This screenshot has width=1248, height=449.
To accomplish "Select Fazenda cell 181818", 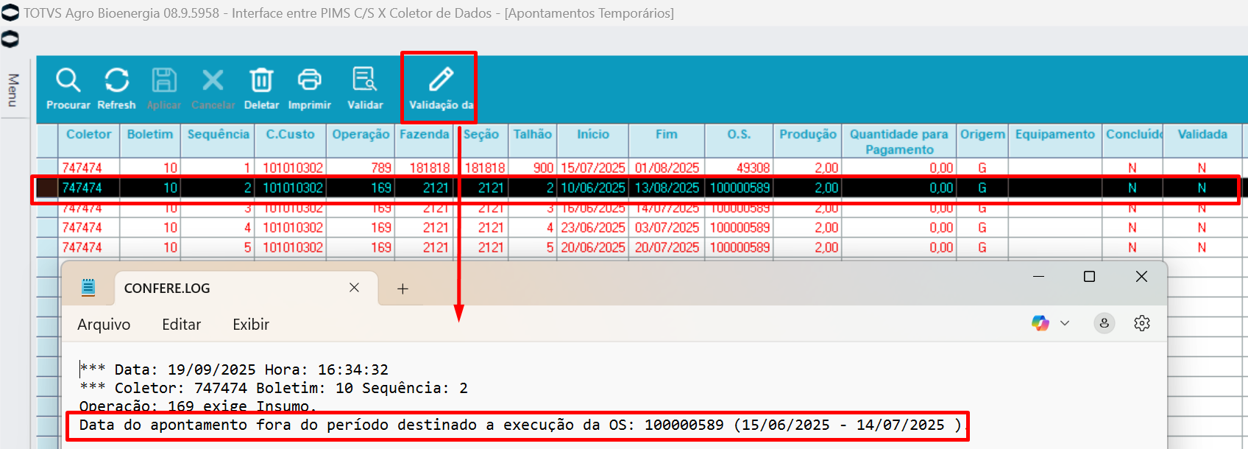I will [x=424, y=168].
